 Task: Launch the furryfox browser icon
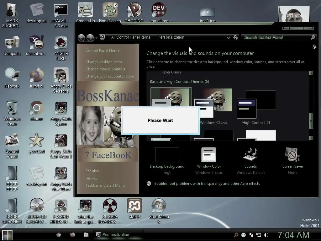(x=36, y=78)
